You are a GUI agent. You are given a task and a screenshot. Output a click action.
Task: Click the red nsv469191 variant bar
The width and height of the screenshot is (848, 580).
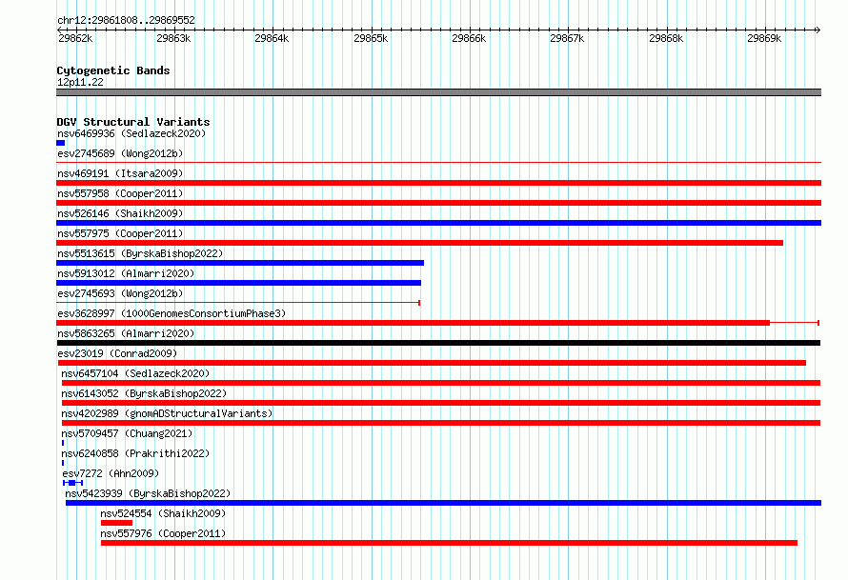click(438, 183)
